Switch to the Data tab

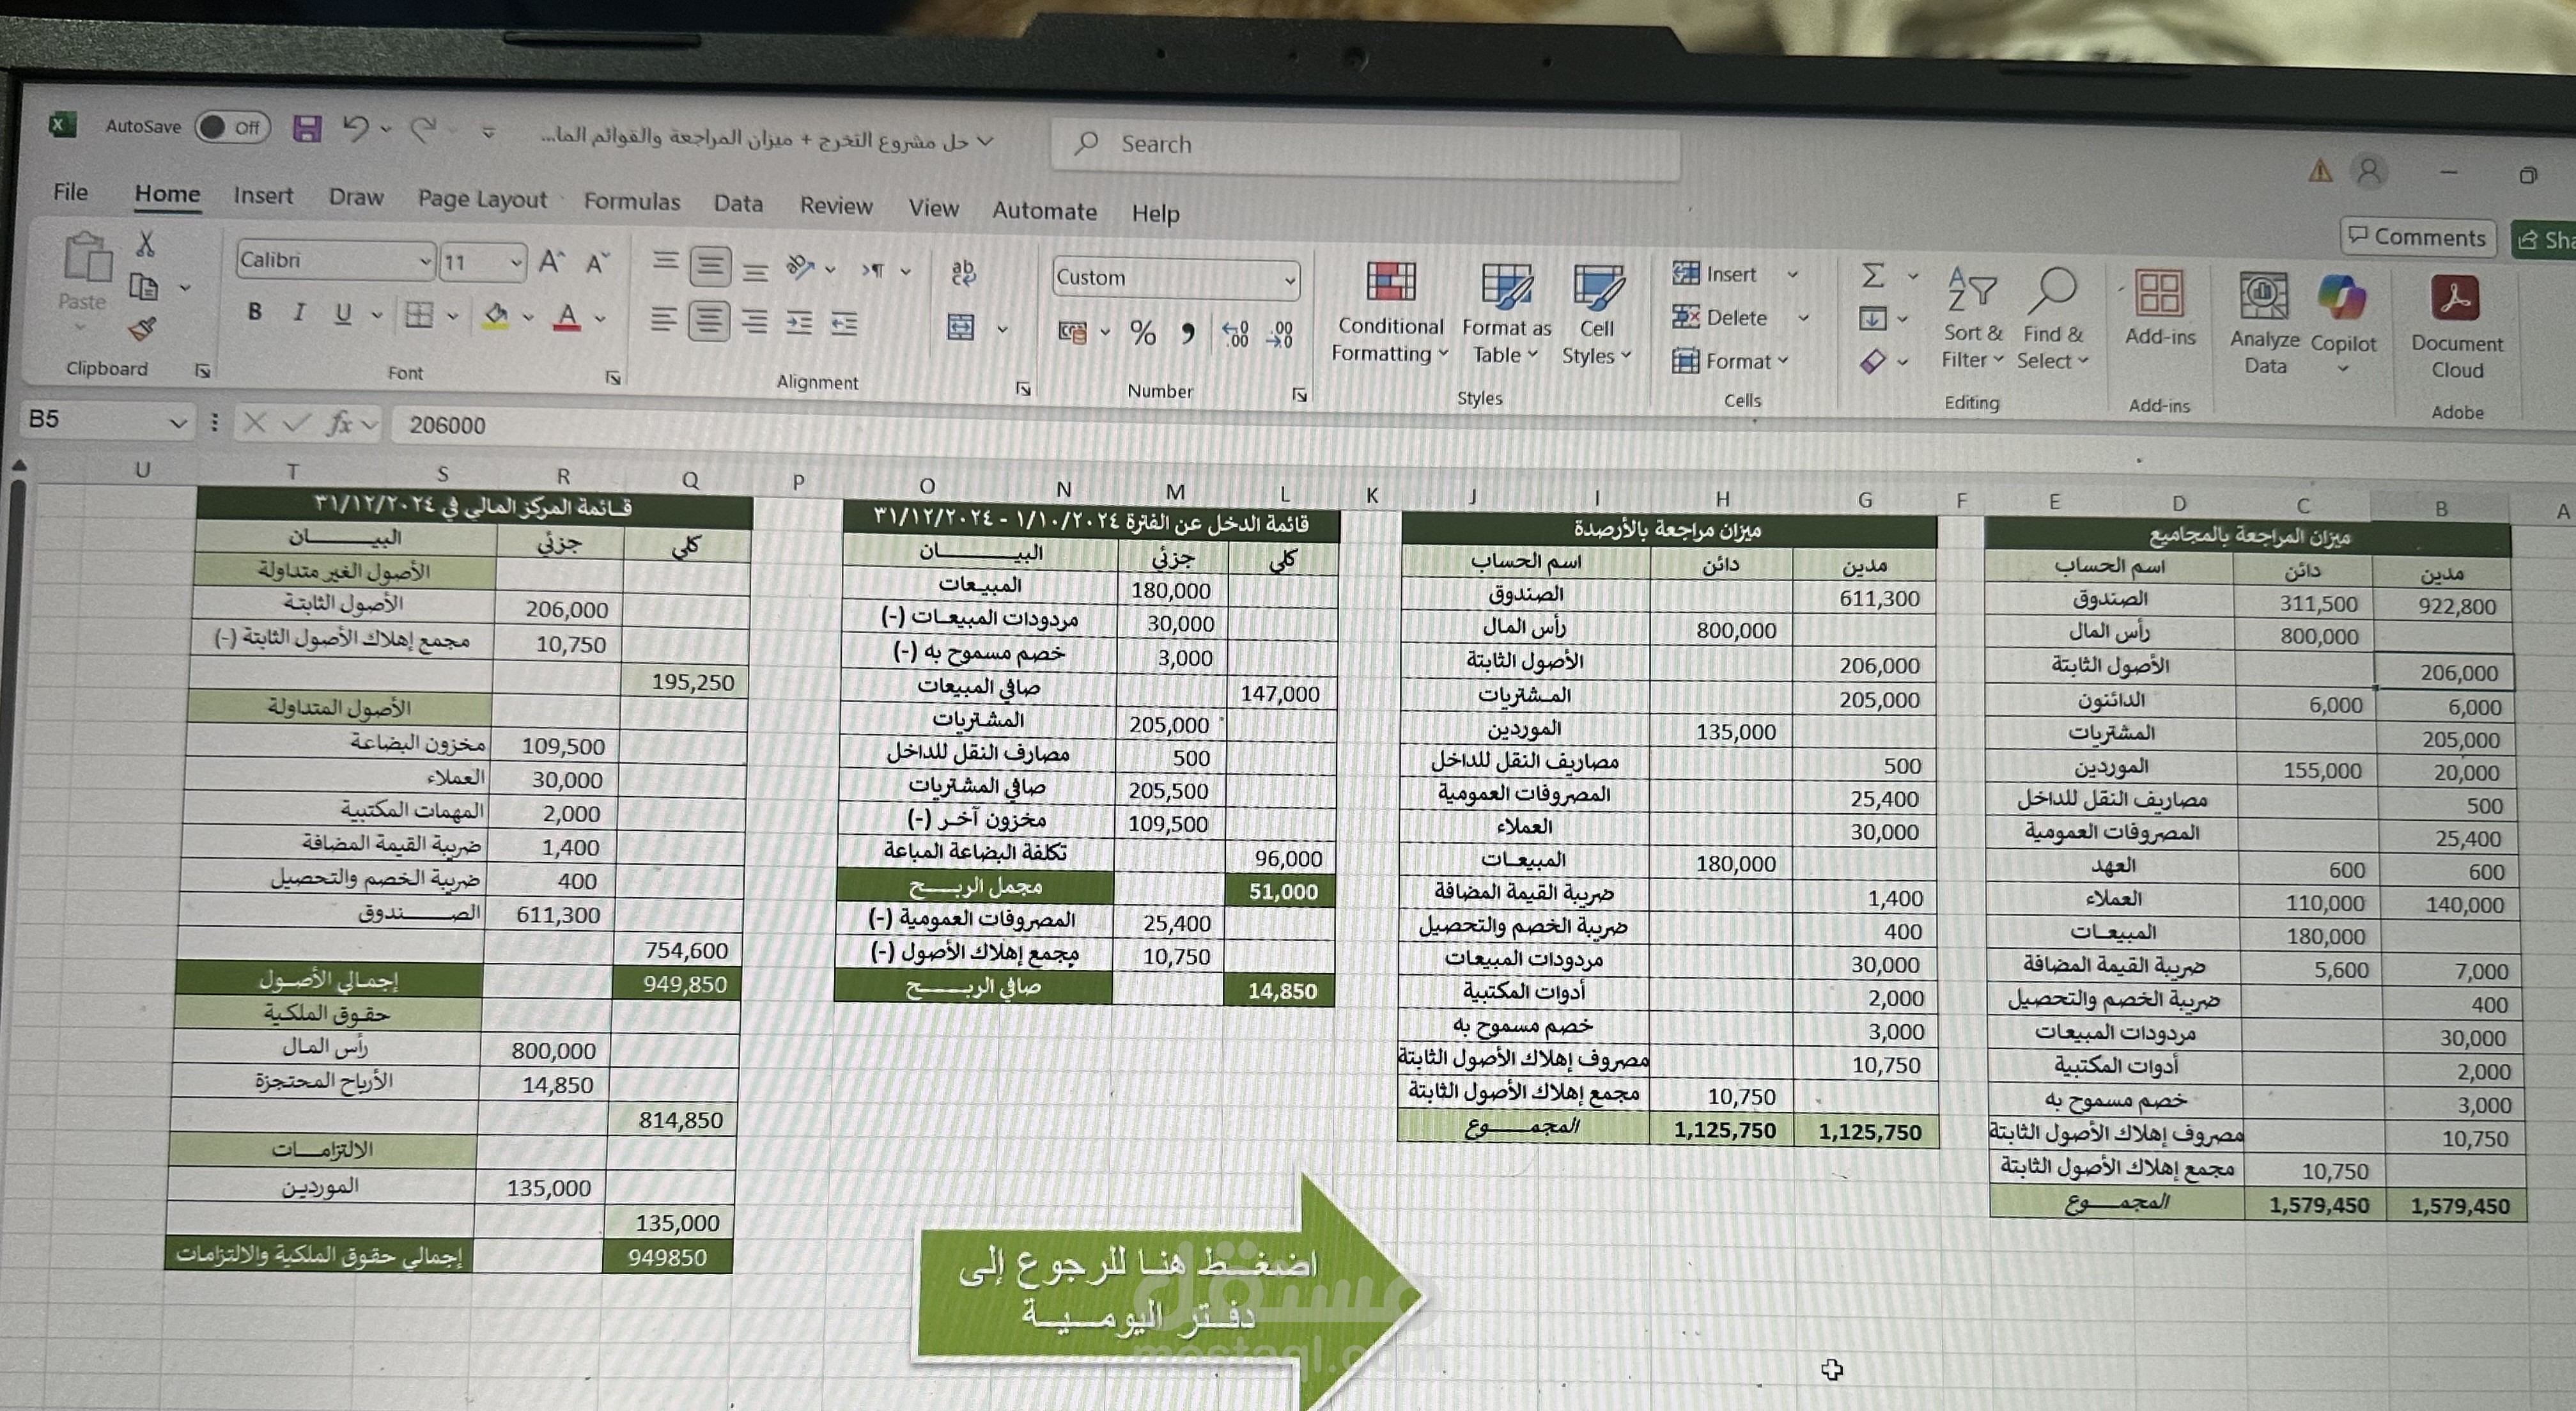(x=738, y=204)
